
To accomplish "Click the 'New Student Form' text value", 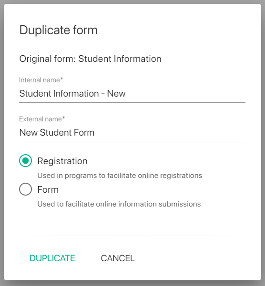I will pyautogui.click(x=57, y=133).
